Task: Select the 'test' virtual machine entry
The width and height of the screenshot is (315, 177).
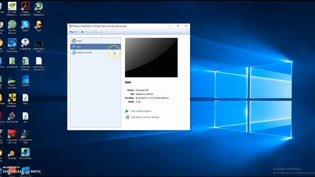Action: (x=95, y=47)
